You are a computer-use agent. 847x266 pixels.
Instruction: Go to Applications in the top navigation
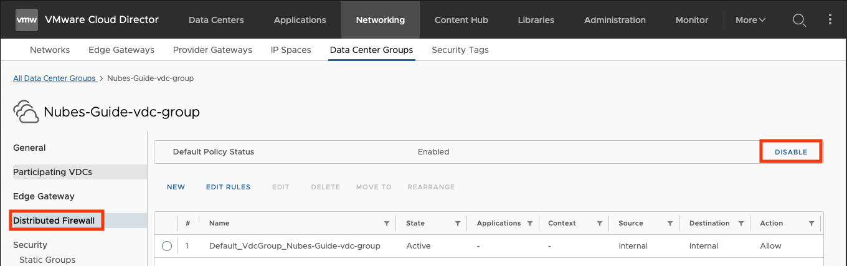coord(300,20)
